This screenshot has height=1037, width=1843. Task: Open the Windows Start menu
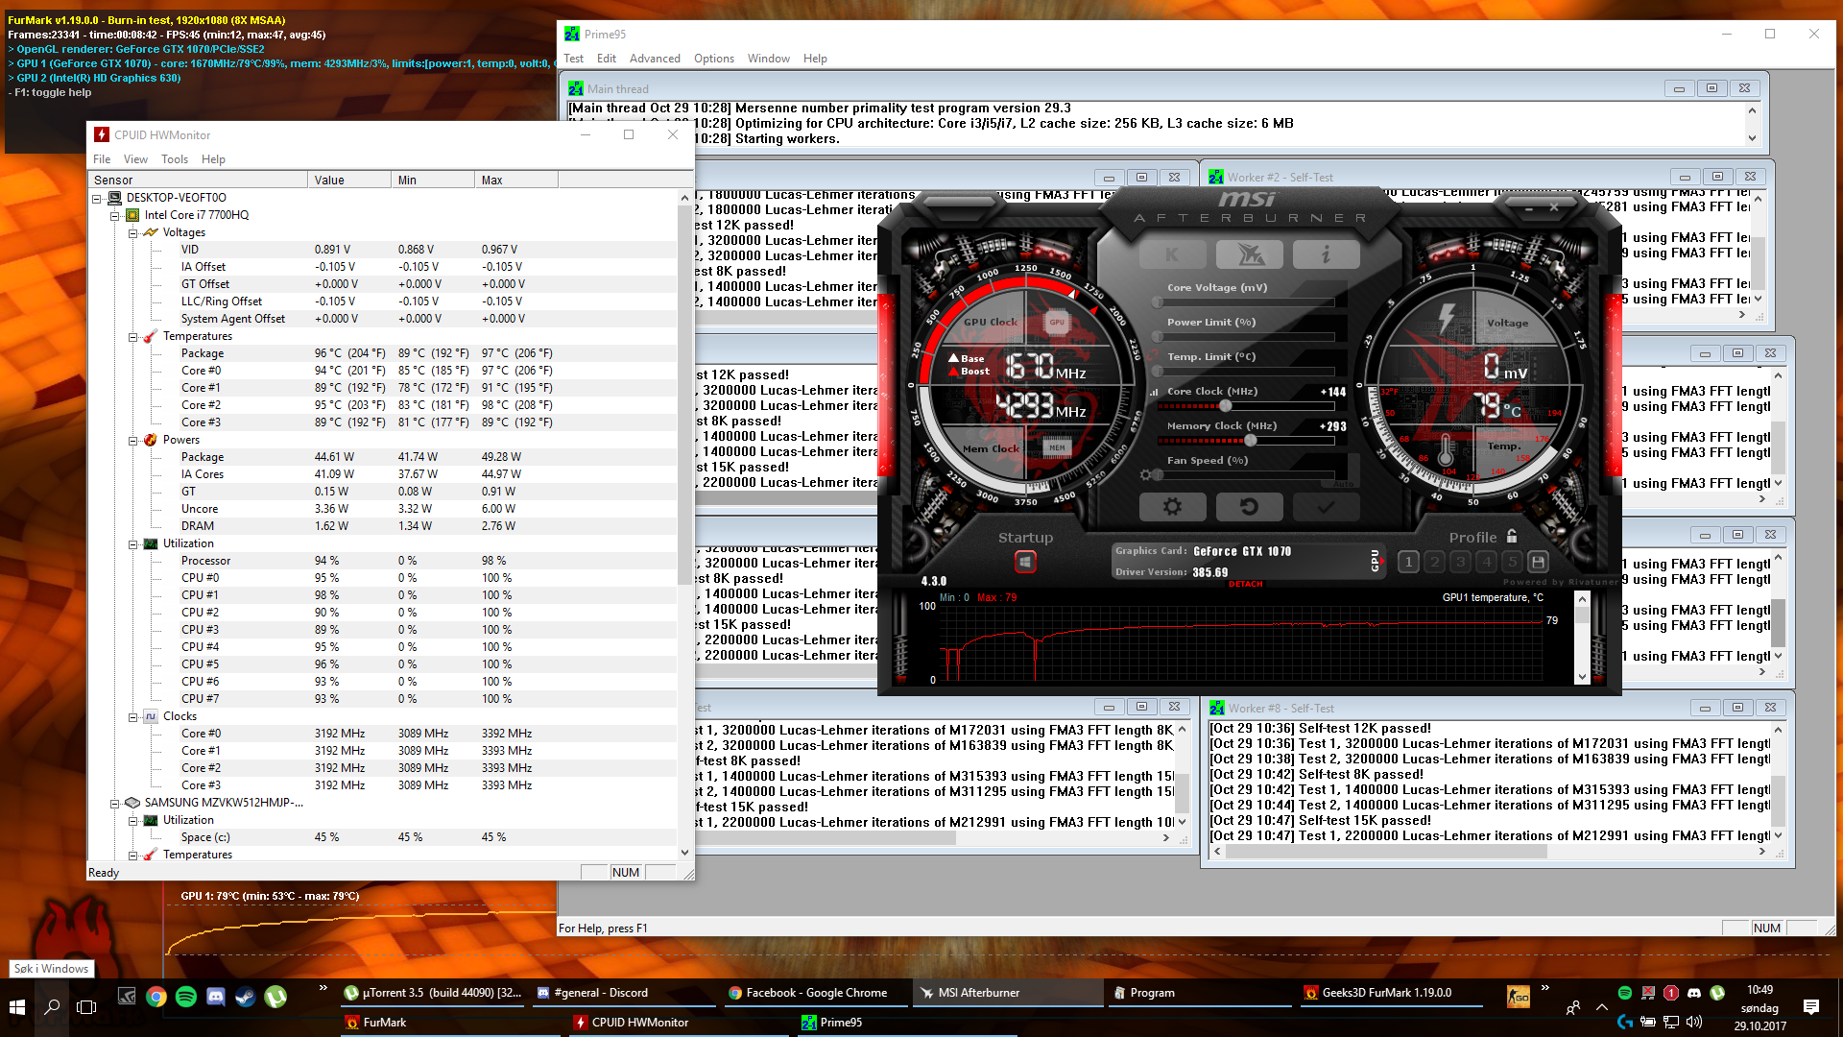tap(17, 1007)
